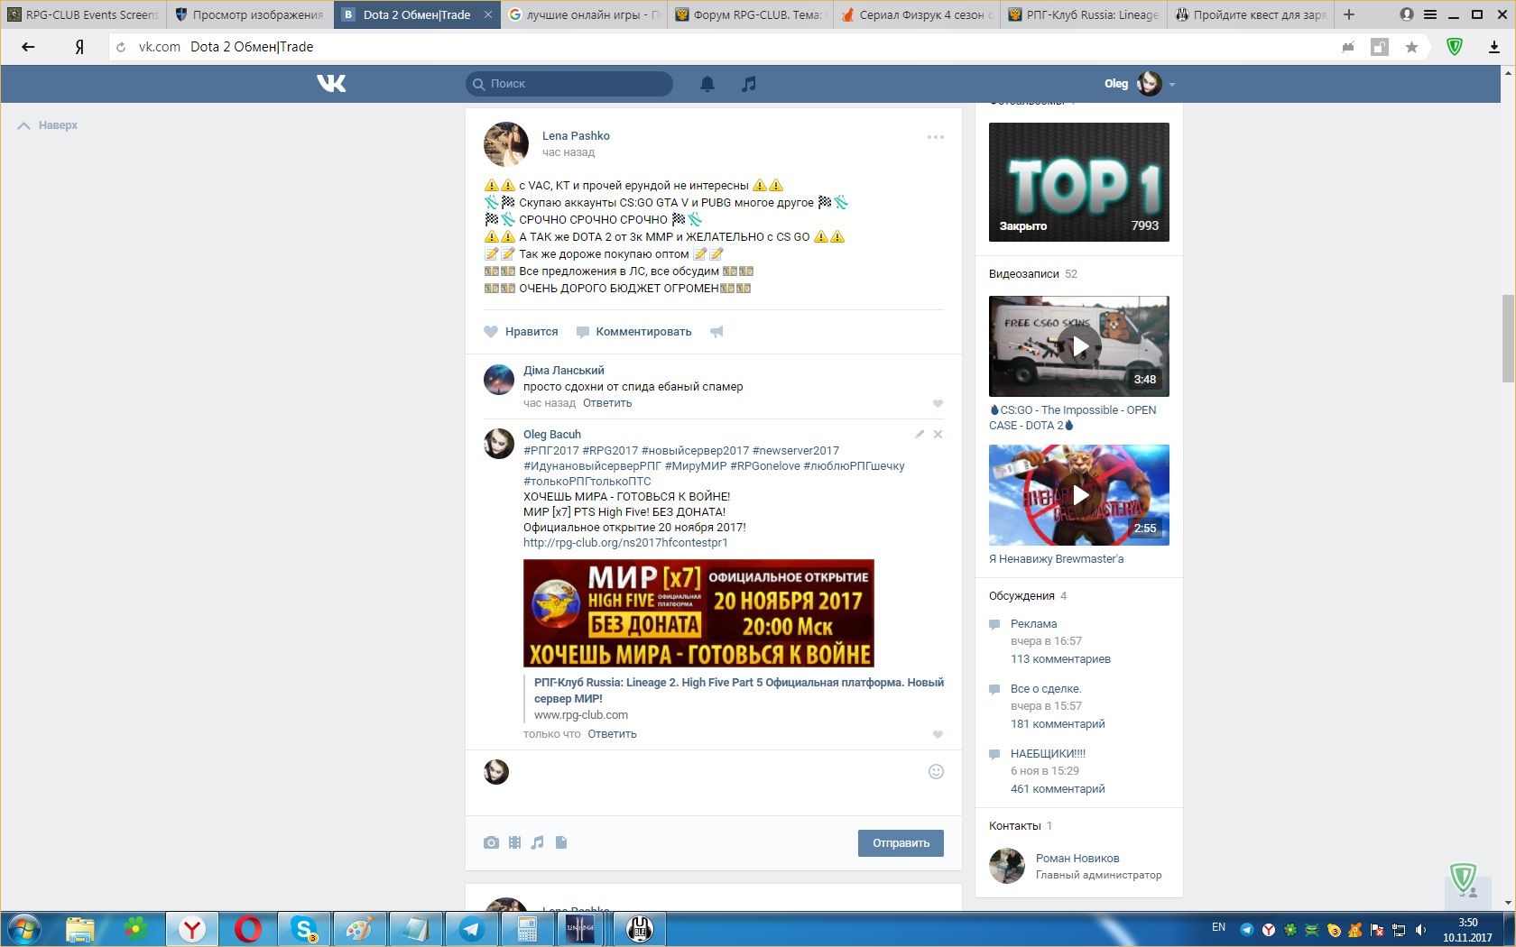The width and height of the screenshot is (1516, 947).
Task: Attach a photo via camera icon
Action: pyautogui.click(x=491, y=842)
